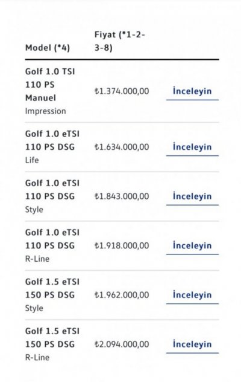This screenshot has width=241, height=382.
Task: Click İnceleyin for Golf 1.5 eTSI R-Line
Action: click(x=192, y=345)
